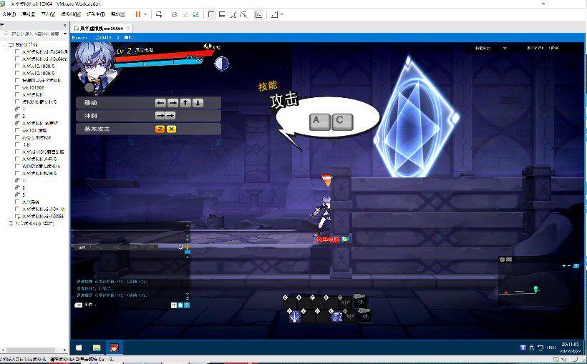Image resolution: width=587 pixels, height=364 pixels.
Task: Click the ENG language indicator in tray
Action: (x=551, y=348)
